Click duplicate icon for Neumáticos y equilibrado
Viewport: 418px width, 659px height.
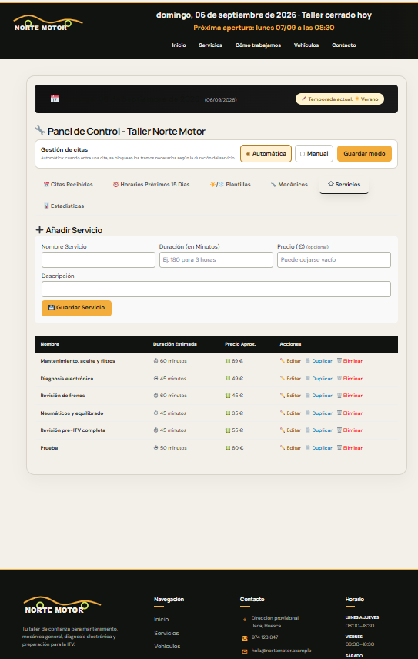(x=308, y=413)
